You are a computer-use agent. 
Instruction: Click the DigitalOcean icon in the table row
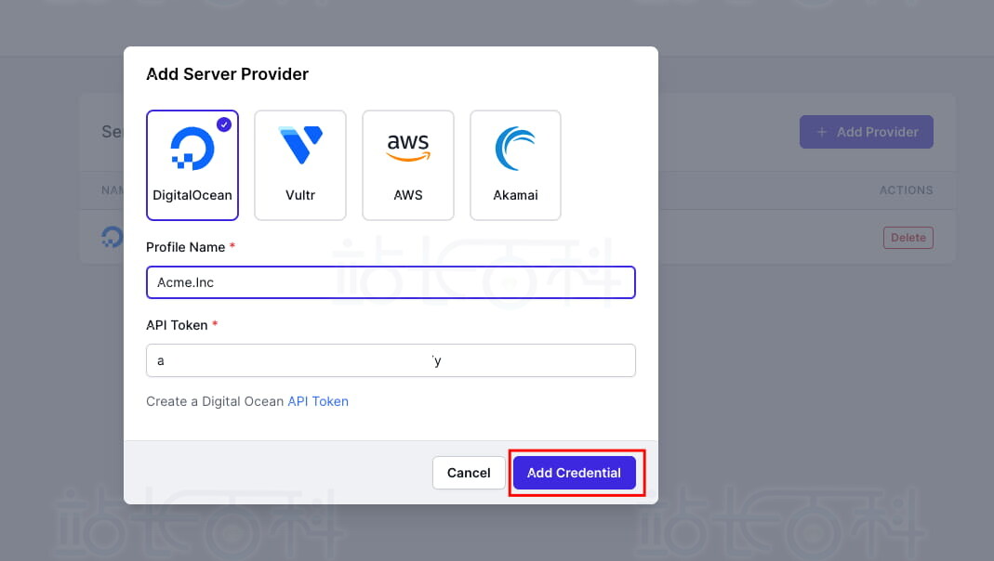[x=112, y=237]
